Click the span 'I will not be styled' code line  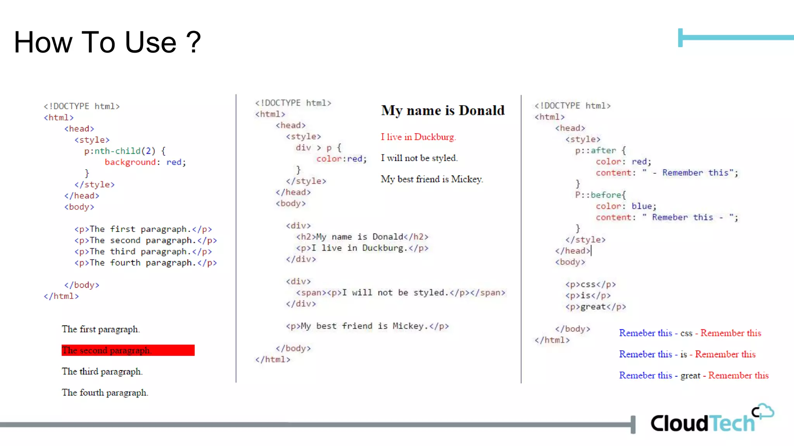pos(400,293)
